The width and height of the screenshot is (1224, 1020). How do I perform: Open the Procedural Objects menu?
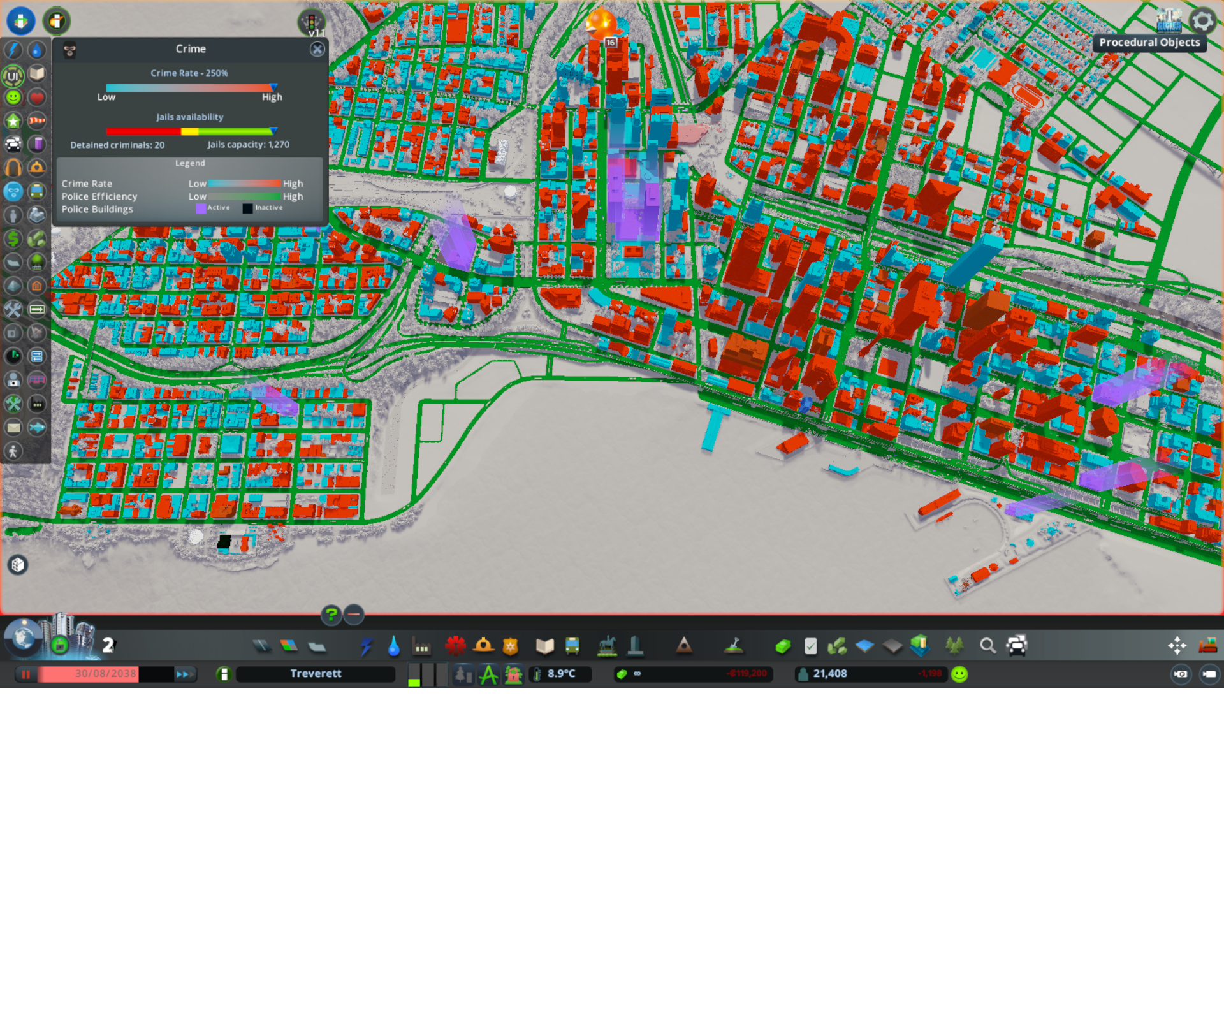point(1169,20)
